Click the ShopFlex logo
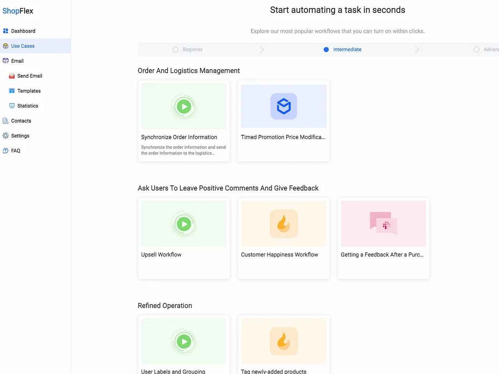The image size is (499, 374). point(18,11)
